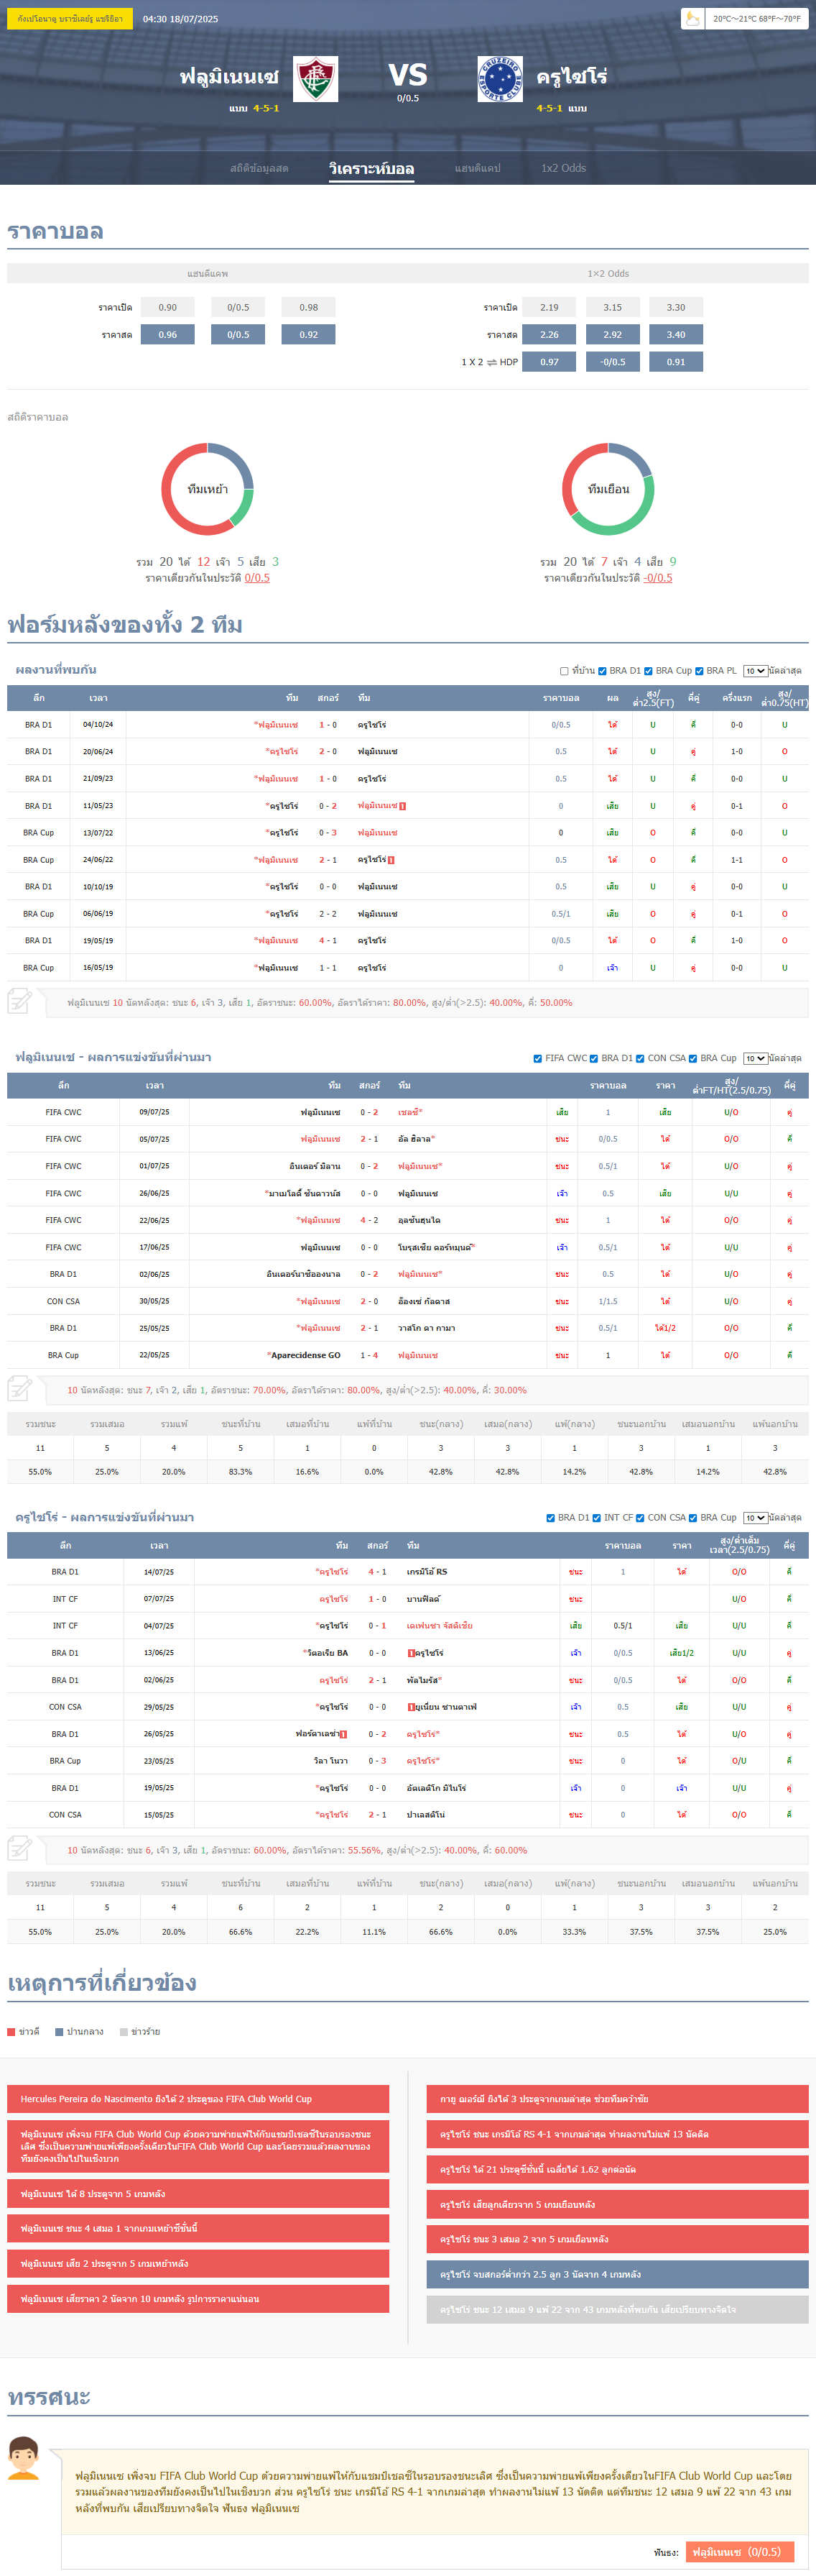Uncheck BRA PL in head-to-head filter

(x=699, y=671)
